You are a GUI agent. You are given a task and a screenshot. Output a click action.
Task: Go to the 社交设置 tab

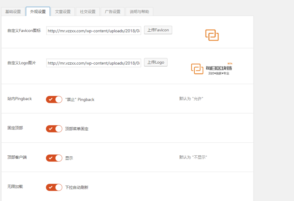[88, 12]
